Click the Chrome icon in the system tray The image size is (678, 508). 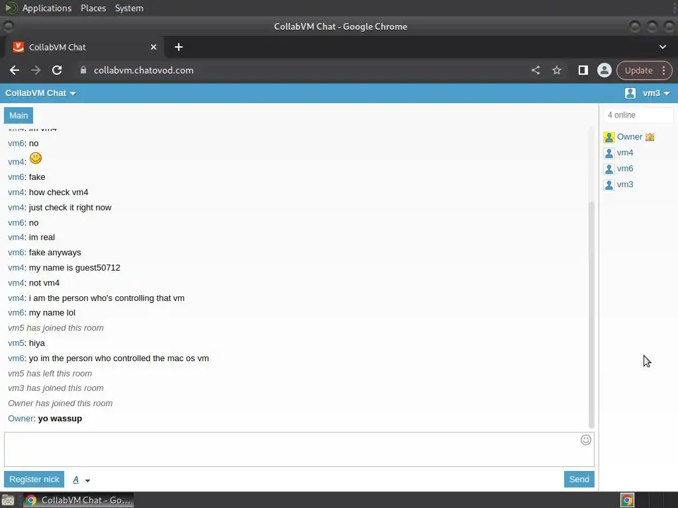coord(627,500)
